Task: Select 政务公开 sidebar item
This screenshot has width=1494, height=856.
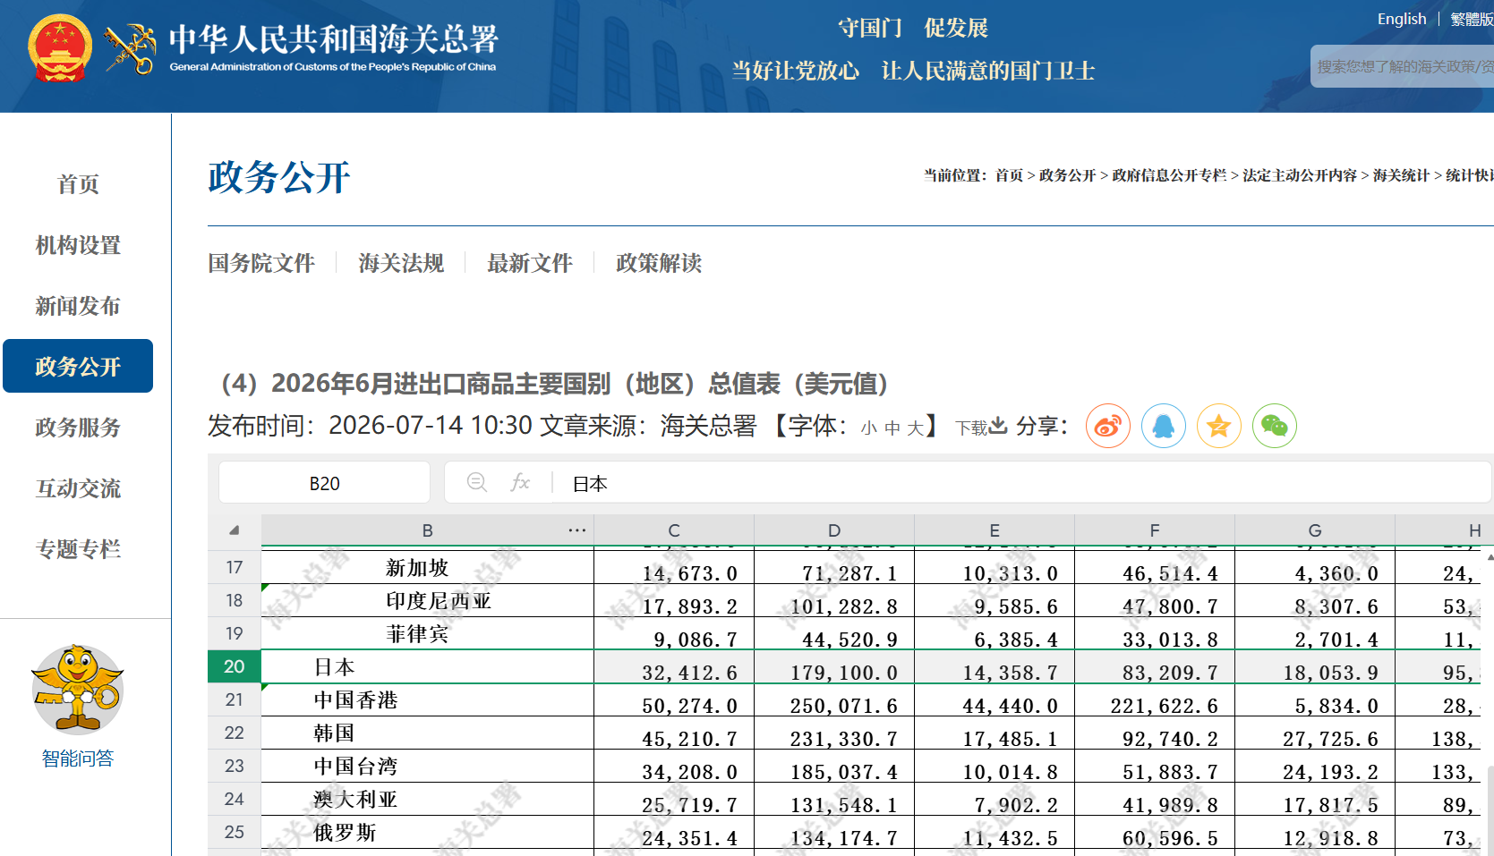Action: (x=78, y=366)
